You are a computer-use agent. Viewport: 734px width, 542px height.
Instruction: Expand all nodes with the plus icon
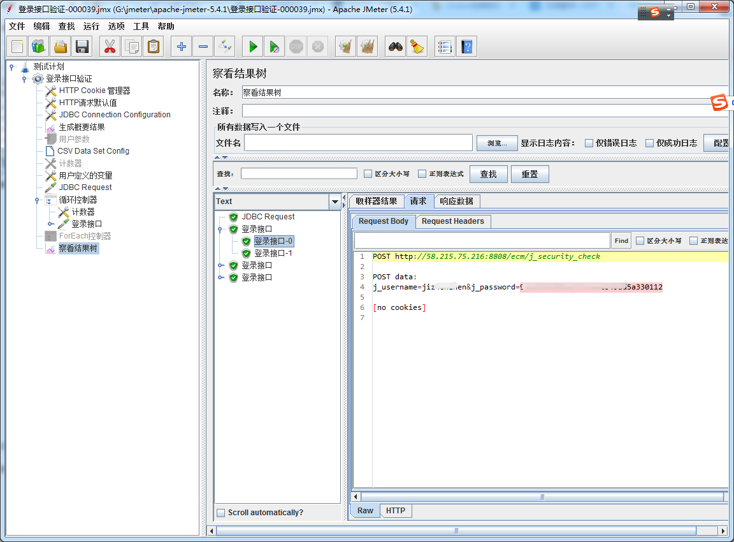[181, 47]
